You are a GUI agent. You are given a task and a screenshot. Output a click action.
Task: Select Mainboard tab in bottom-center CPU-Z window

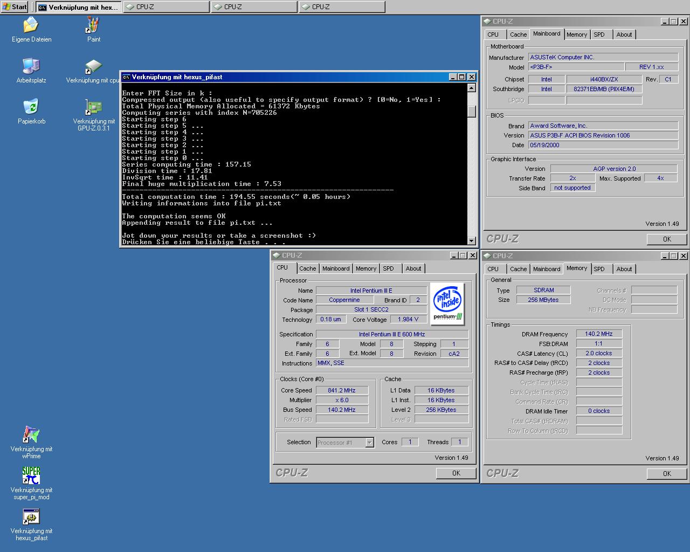click(x=336, y=268)
